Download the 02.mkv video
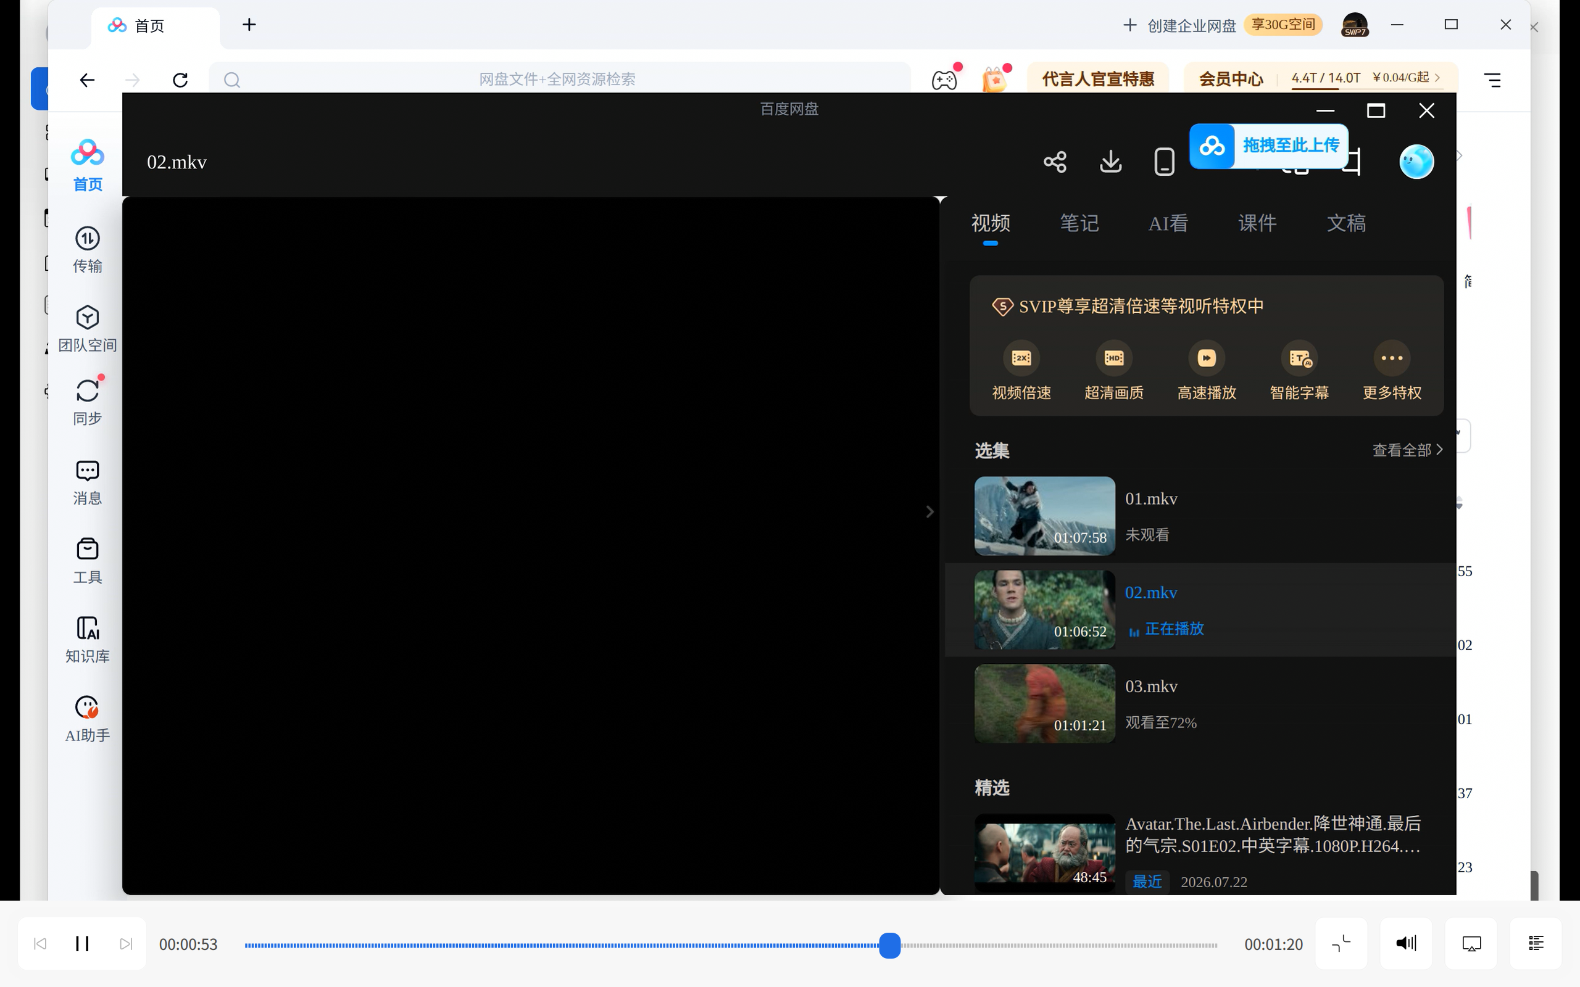Screen dimensions: 1580x987 pos(1110,161)
